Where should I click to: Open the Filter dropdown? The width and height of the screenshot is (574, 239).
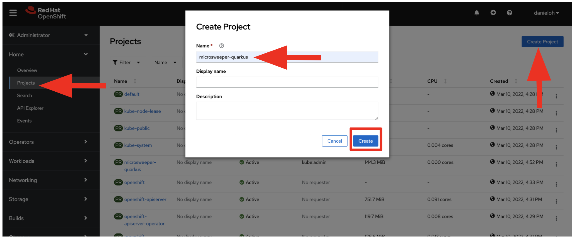(x=128, y=62)
